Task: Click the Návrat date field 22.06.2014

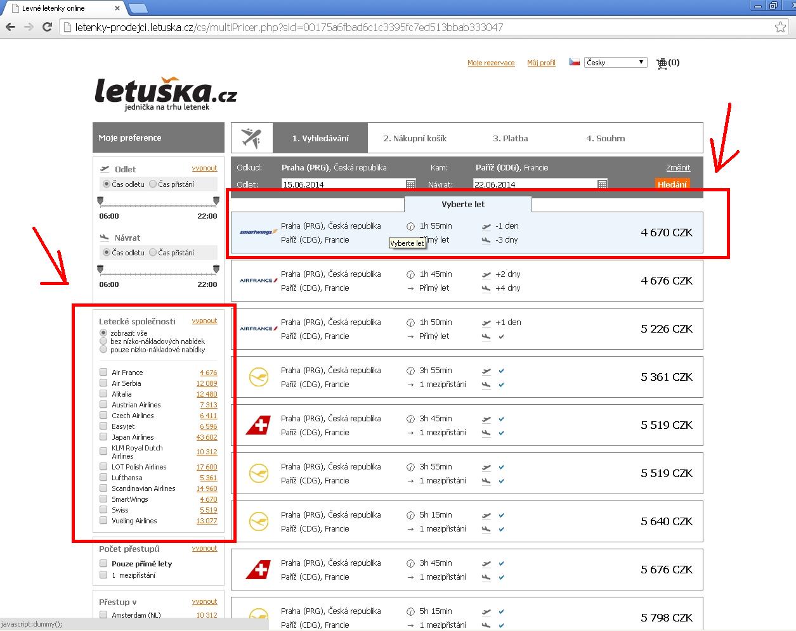Action: pyautogui.click(x=535, y=184)
